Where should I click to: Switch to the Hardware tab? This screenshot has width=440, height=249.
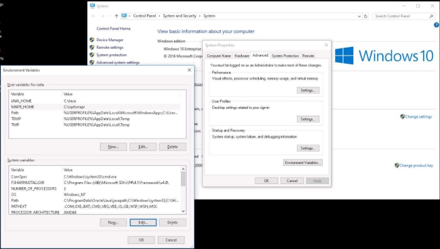(x=242, y=56)
